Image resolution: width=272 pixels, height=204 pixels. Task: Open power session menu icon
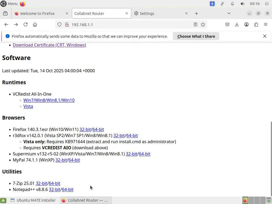[x=267, y=4]
